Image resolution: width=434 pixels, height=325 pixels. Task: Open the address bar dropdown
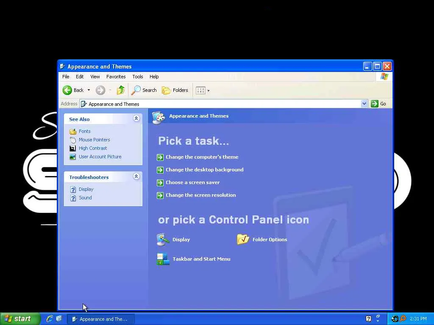pyautogui.click(x=364, y=104)
